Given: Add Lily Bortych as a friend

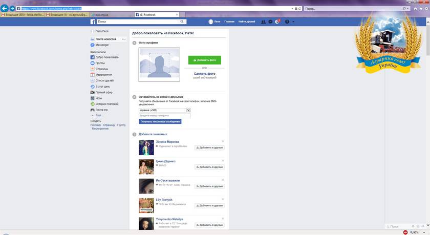Looking at the screenshot, I should (209, 205).
